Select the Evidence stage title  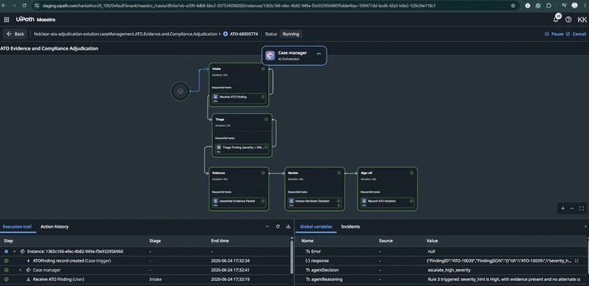coord(218,173)
